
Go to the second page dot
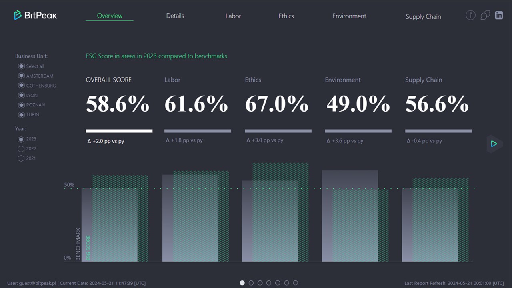coord(251,283)
